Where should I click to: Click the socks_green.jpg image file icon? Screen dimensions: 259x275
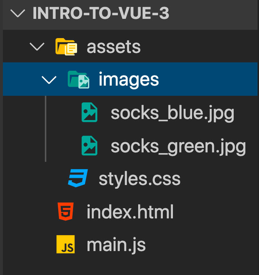(x=89, y=145)
